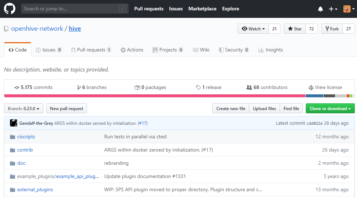Viewport: 357px width, 198px height.
Task: Click the example_plugins folder icon
Action: 13,177
